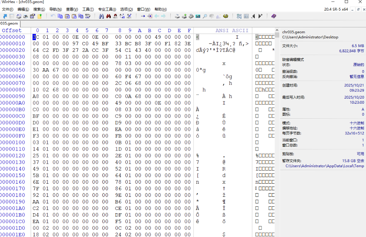The width and height of the screenshot is (366, 237).
Task: Open Find Text with blue binoculars icon
Action: [x=102, y=16]
